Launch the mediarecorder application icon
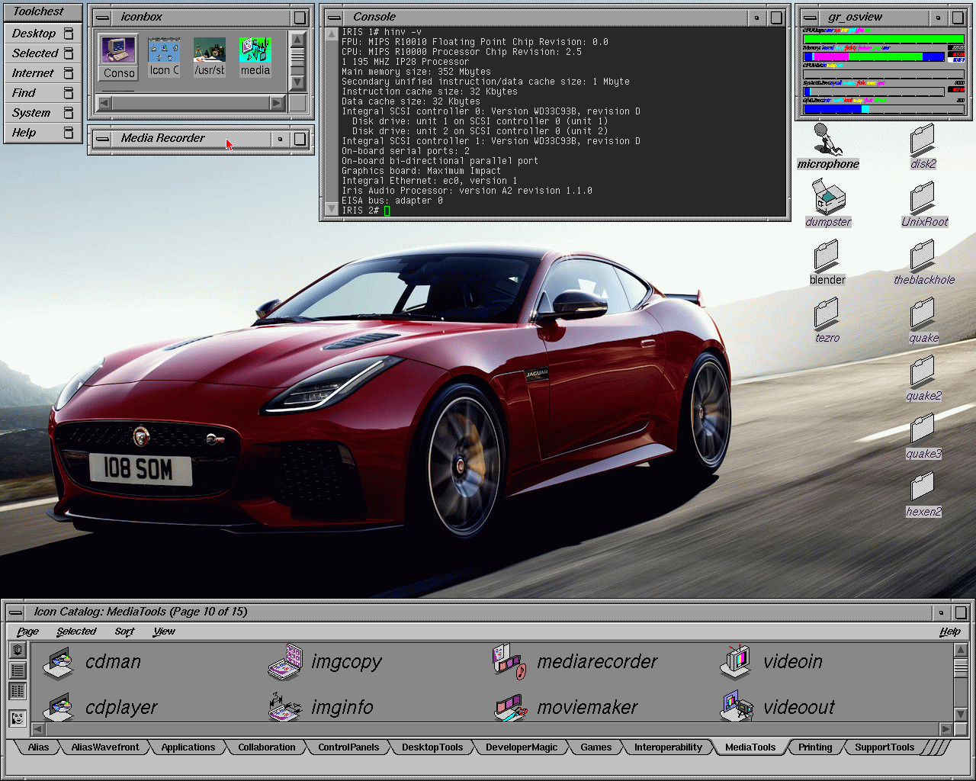Viewport: 976px width, 781px height. [509, 662]
